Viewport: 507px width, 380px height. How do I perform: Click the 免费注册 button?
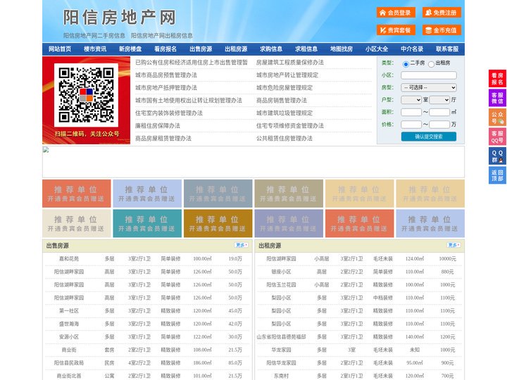point(442,13)
